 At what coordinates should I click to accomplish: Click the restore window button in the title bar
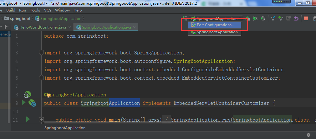[308, 2]
